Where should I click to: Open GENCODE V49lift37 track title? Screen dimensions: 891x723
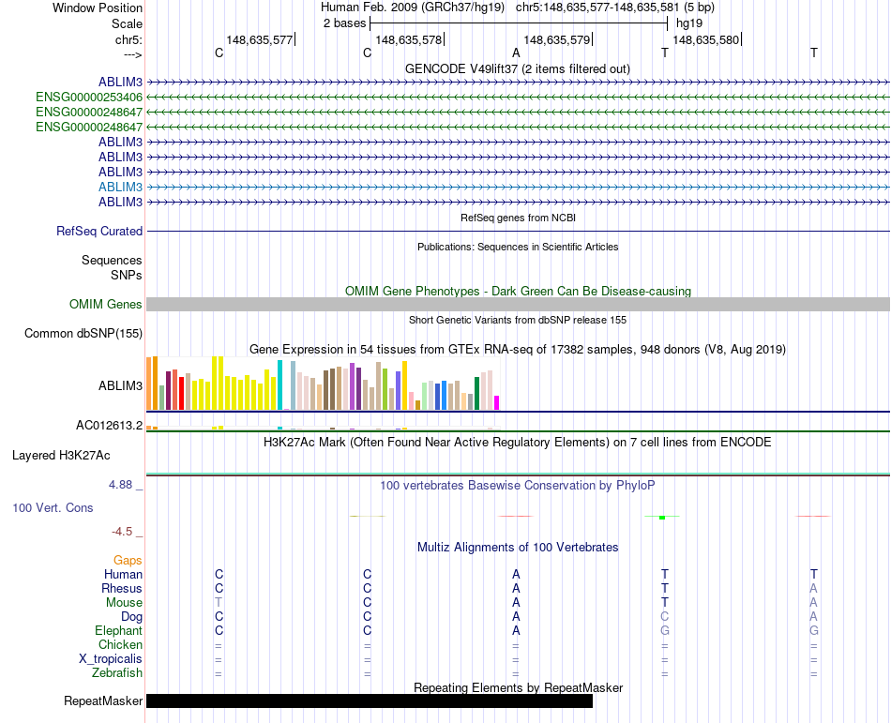click(x=517, y=68)
